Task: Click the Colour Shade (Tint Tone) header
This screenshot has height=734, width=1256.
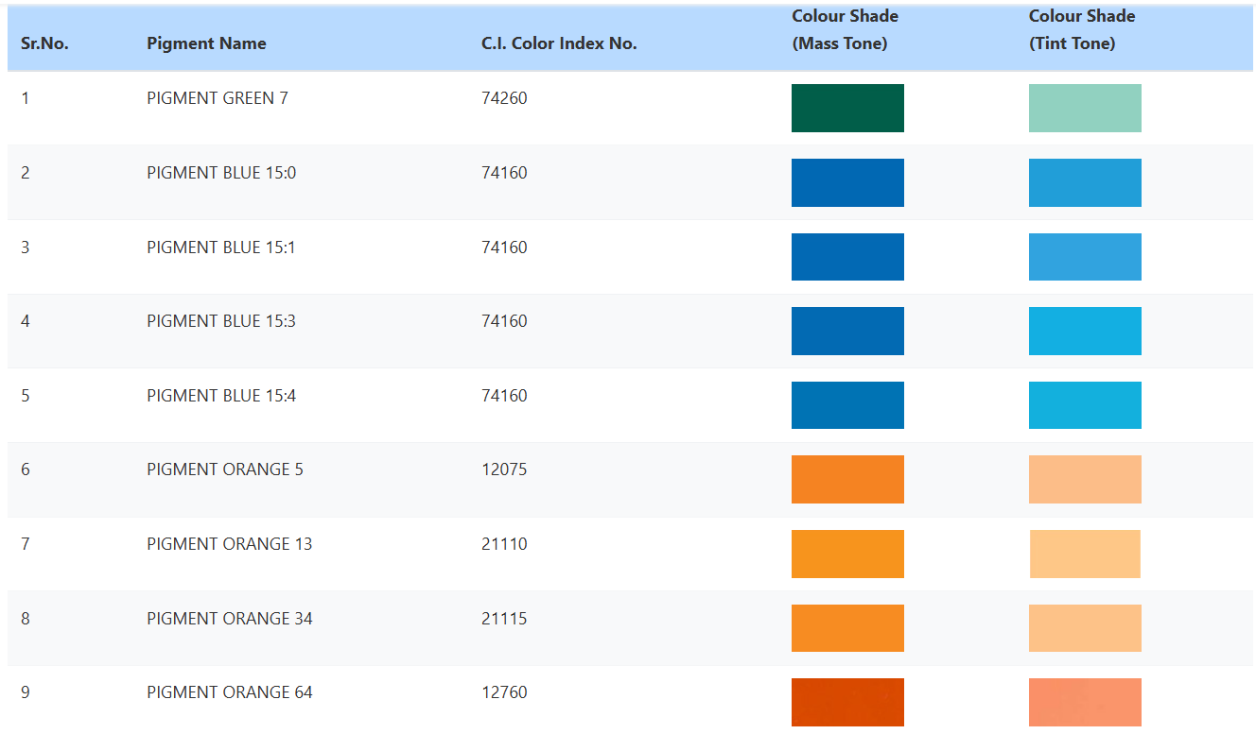Action: coord(1082,29)
